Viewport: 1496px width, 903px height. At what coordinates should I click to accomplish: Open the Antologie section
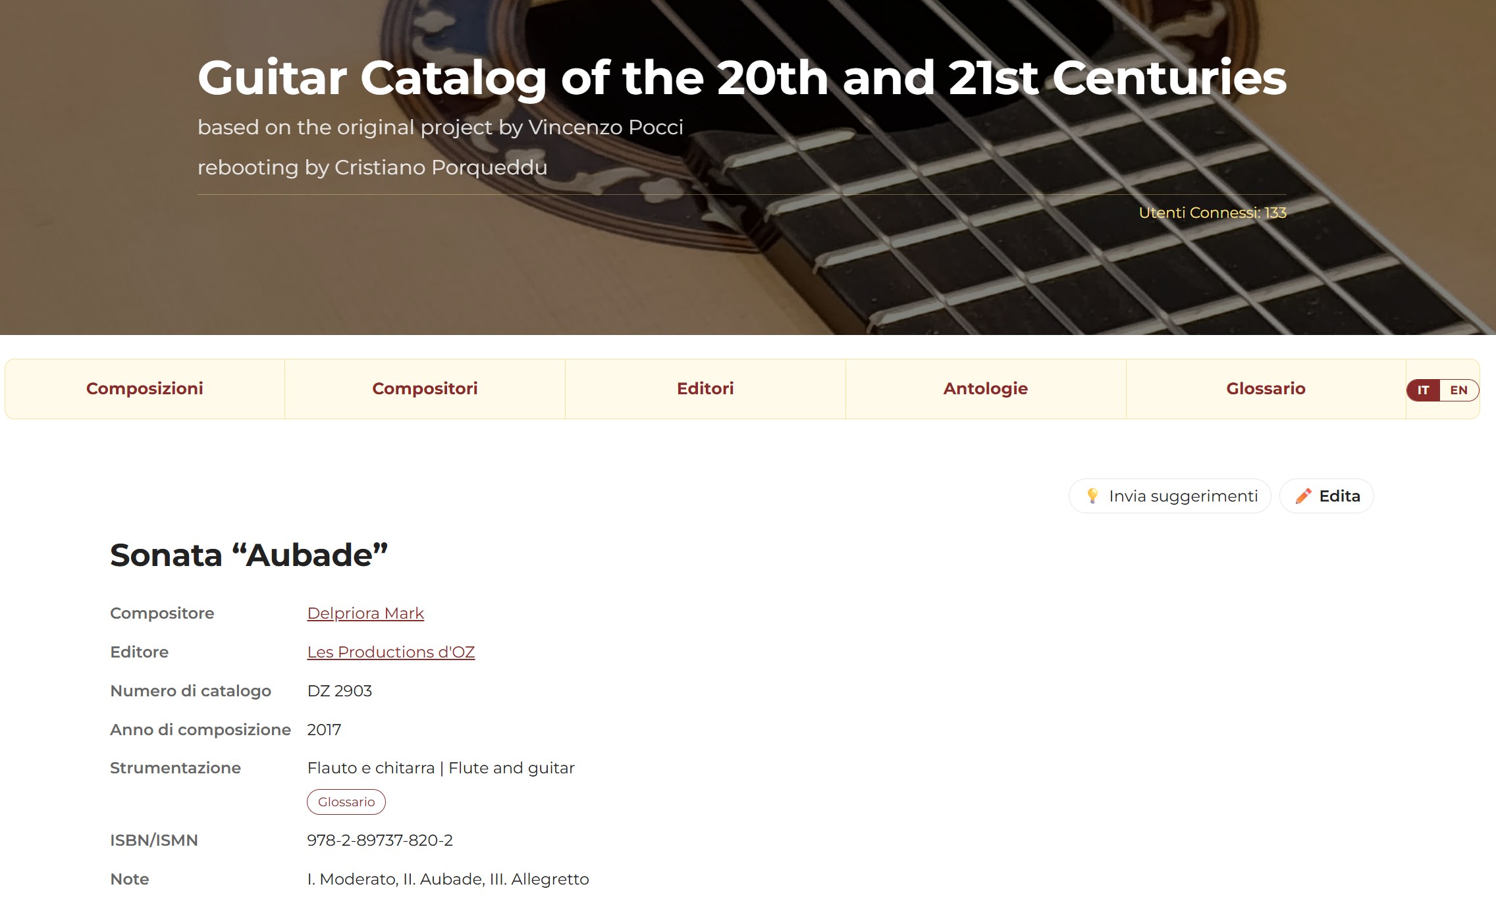click(x=986, y=389)
